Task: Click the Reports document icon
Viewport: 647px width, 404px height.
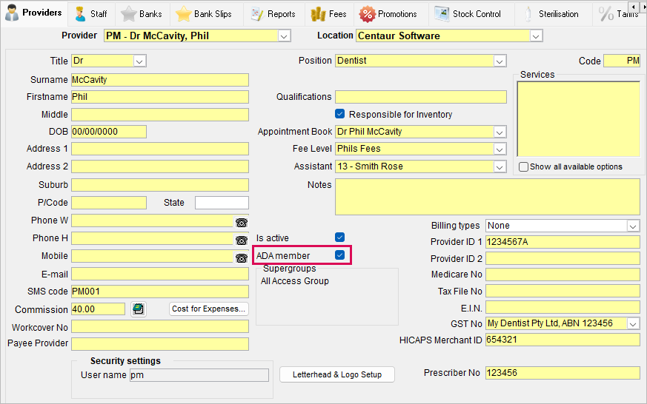Action: click(x=257, y=14)
